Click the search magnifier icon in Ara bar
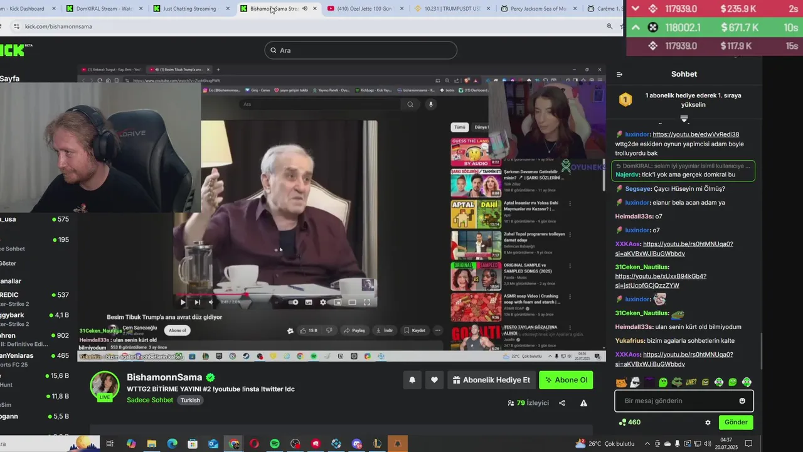 coord(273,50)
